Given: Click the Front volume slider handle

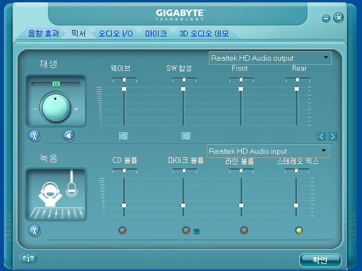Looking at the screenshot, I should tap(241, 89).
